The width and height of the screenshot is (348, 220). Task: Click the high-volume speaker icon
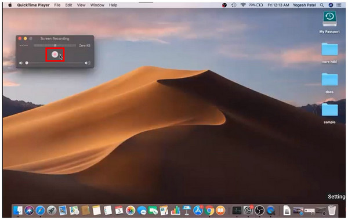(x=88, y=63)
